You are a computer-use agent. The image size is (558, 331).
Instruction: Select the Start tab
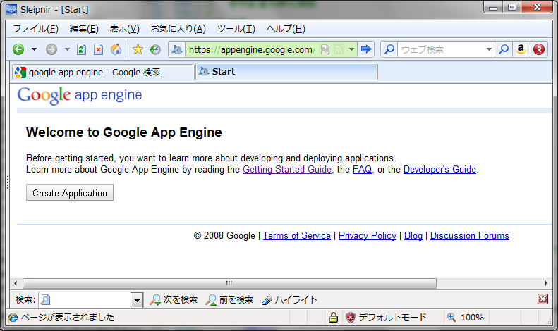pos(286,72)
